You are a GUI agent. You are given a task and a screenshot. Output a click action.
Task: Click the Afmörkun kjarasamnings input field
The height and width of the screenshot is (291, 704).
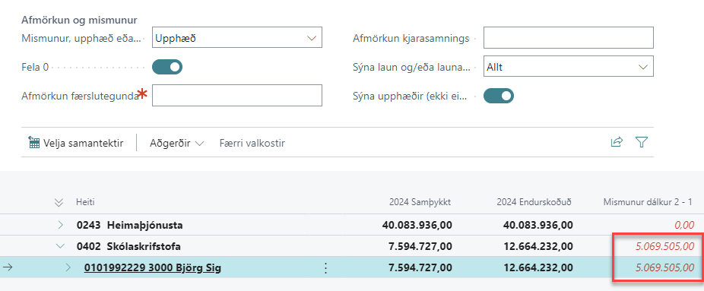568,38
